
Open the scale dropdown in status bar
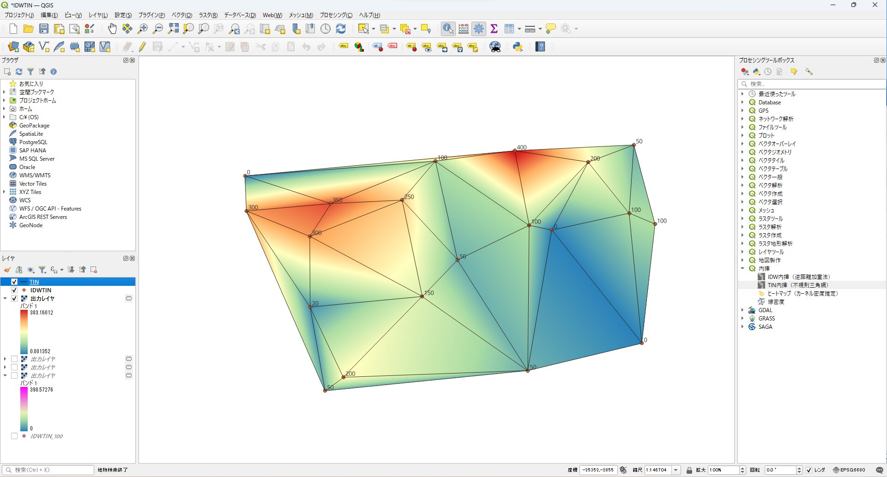click(x=676, y=470)
